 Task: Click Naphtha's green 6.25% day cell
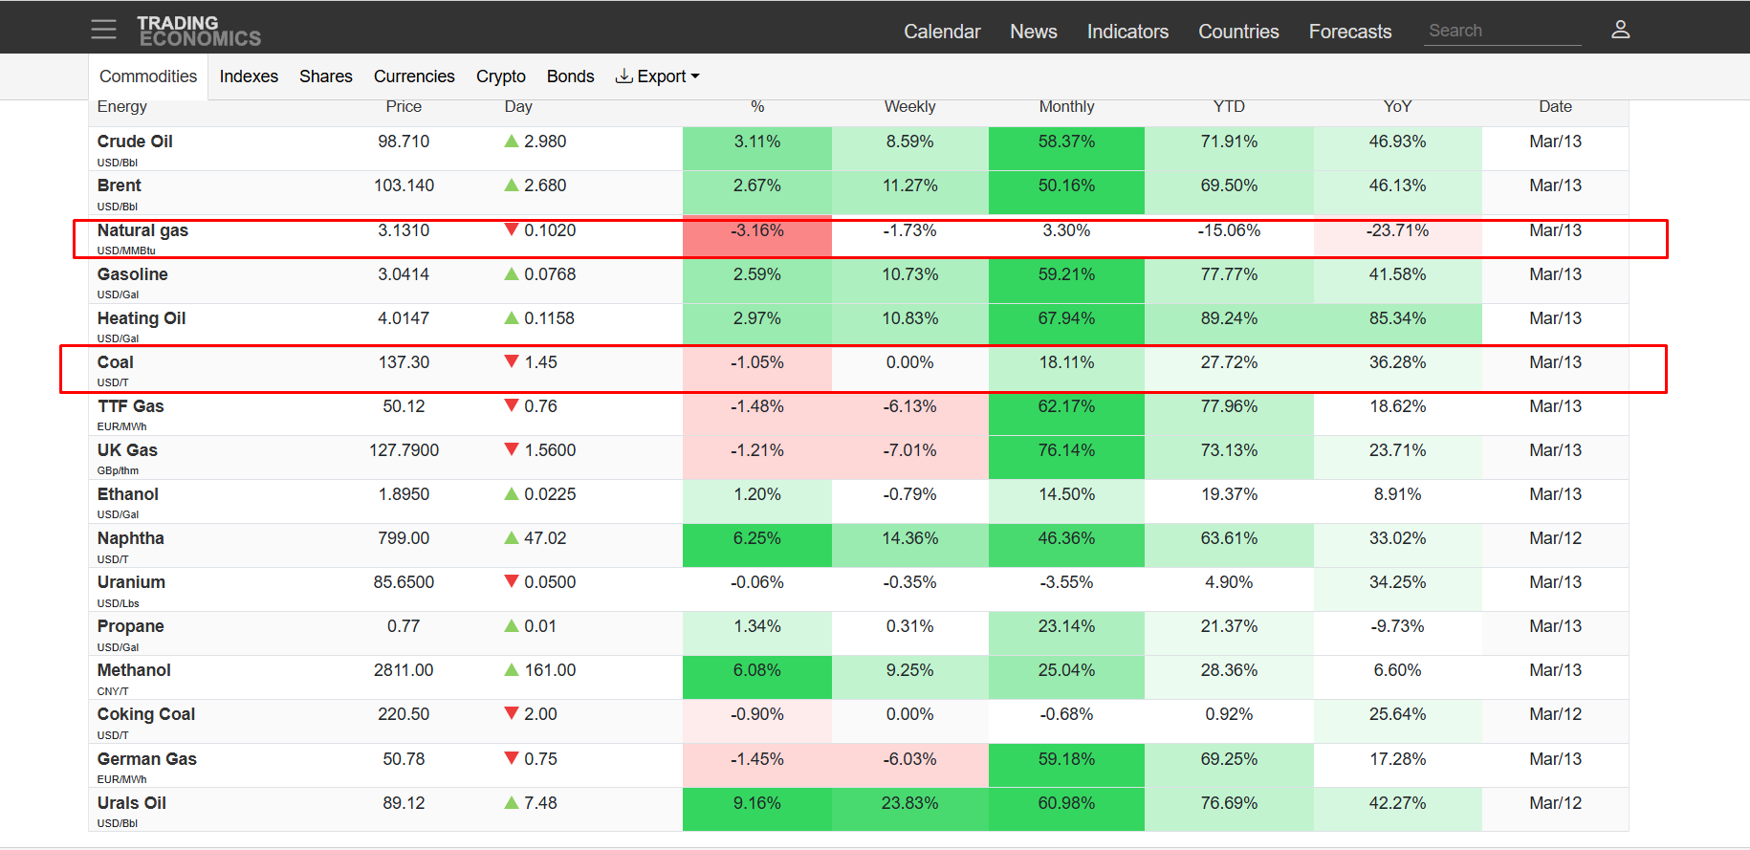click(x=756, y=539)
